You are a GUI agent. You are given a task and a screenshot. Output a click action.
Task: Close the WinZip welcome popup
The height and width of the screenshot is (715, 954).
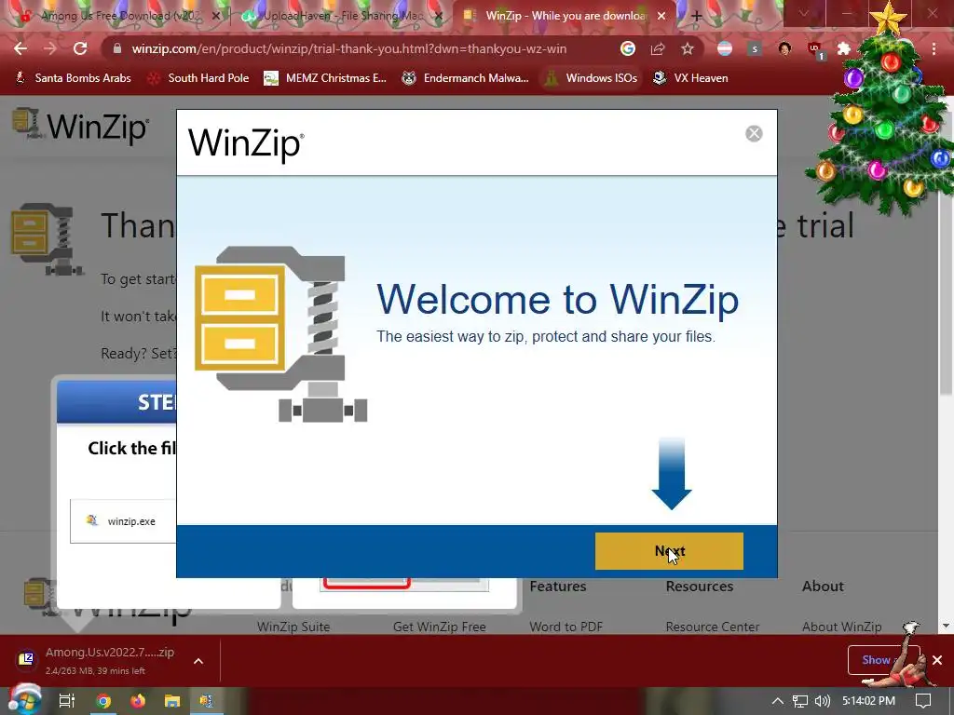tap(754, 134)
